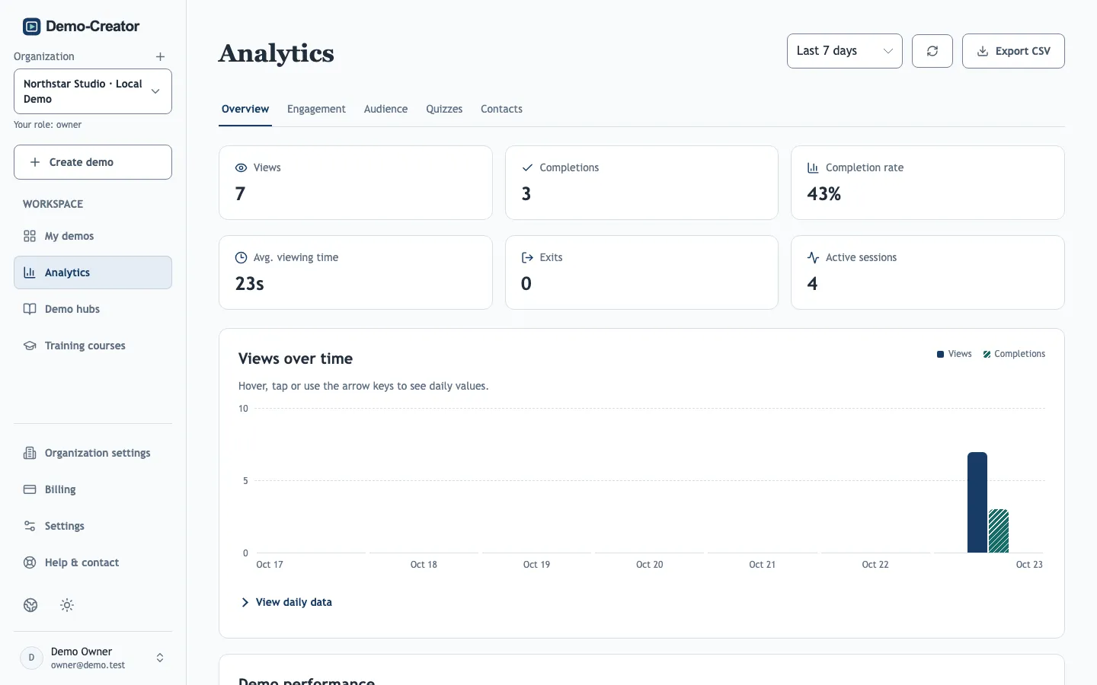
Task: Click the exit arrow icon on Exits card
Action: click(x=527, y=257)
